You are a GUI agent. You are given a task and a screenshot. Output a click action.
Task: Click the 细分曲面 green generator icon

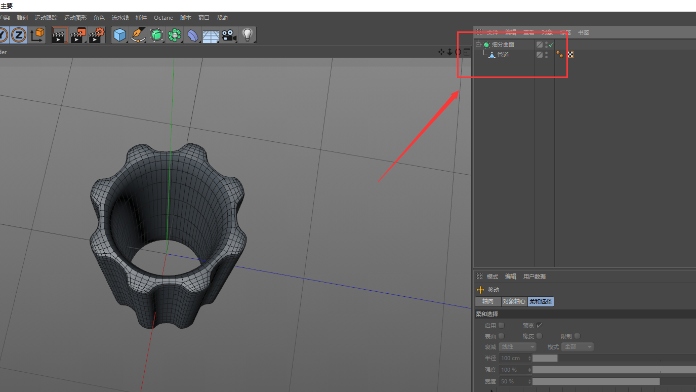(x=486, y=45)
